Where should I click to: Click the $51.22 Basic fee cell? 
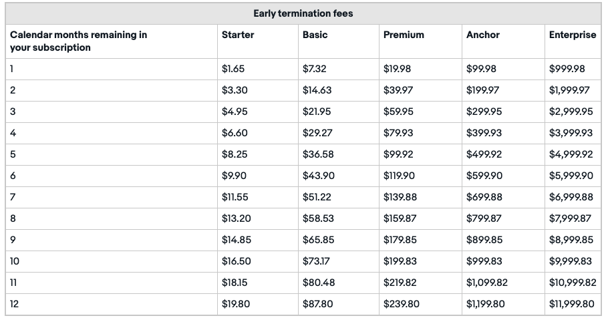317,197
